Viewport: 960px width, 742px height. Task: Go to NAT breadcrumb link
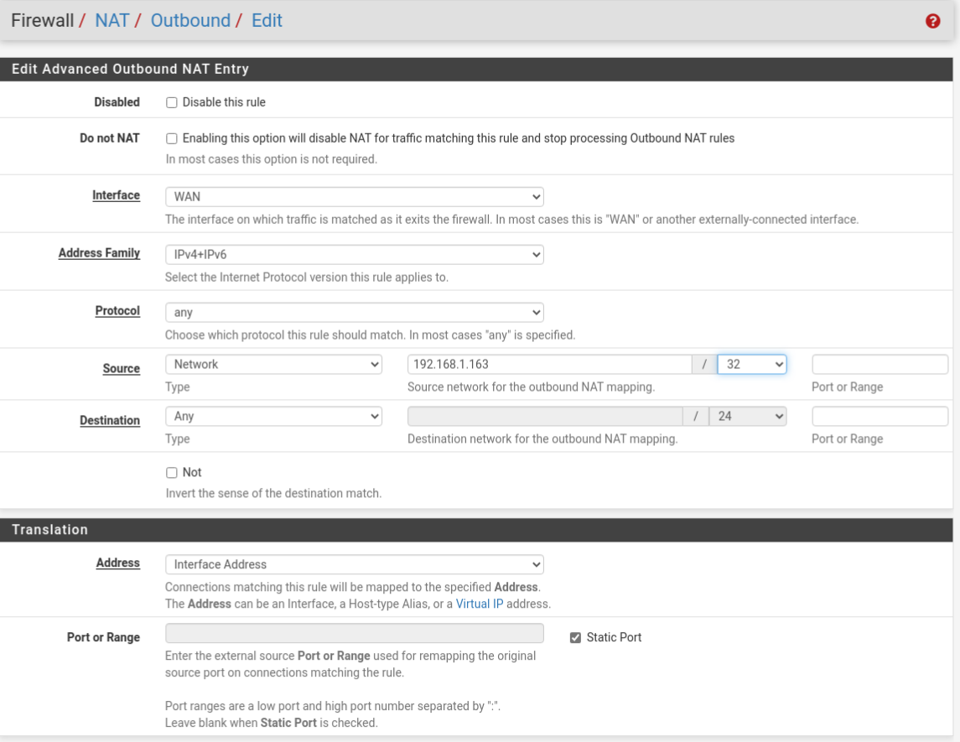(112, 21)
